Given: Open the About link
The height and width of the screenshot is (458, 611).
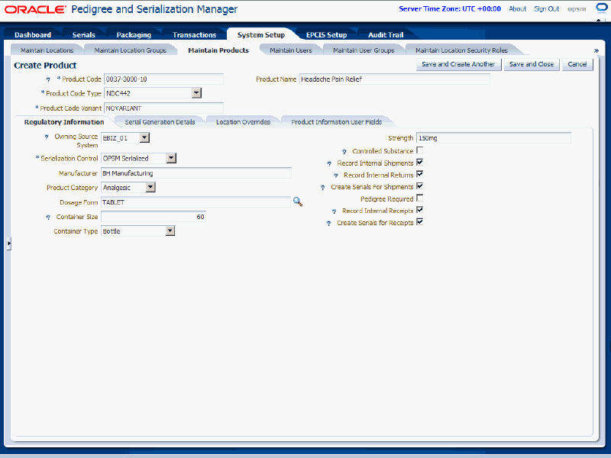Looking at the screenshot, I should tap(518, 8).
